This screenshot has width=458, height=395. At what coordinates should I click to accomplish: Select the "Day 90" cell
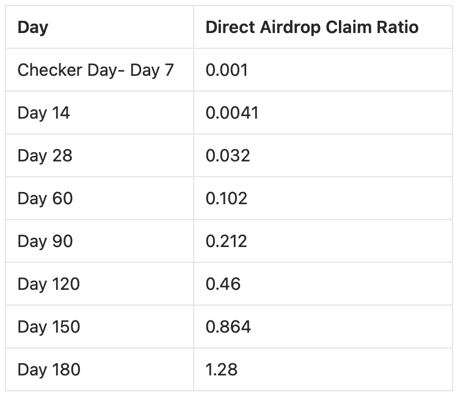pos(45,242)
